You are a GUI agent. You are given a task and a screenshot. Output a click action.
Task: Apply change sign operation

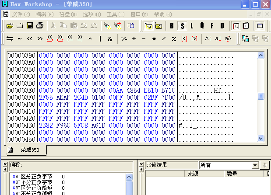[124, 39]
